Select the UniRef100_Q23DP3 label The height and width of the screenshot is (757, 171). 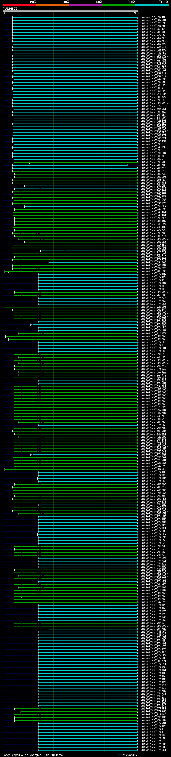point(153,307)
